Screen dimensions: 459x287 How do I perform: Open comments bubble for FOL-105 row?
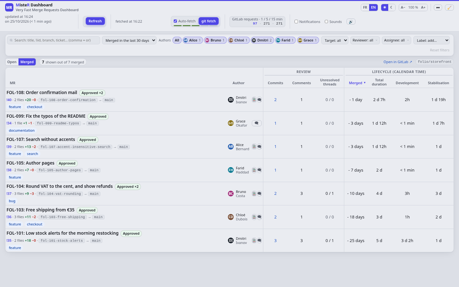coord(259,170)
